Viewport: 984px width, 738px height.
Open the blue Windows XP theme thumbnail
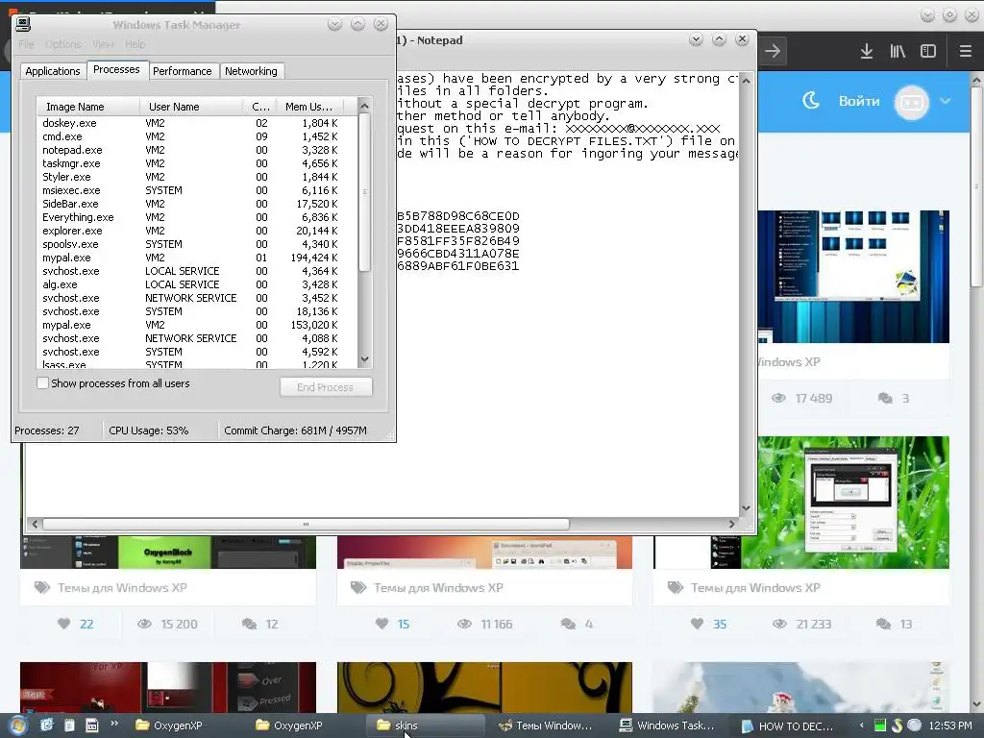click(853, 276)
